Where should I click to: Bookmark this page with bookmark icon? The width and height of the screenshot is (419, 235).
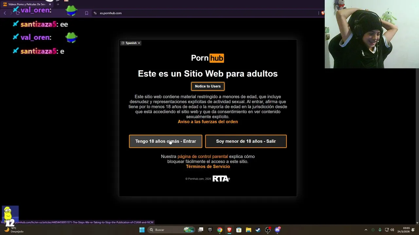click(86, 13)
